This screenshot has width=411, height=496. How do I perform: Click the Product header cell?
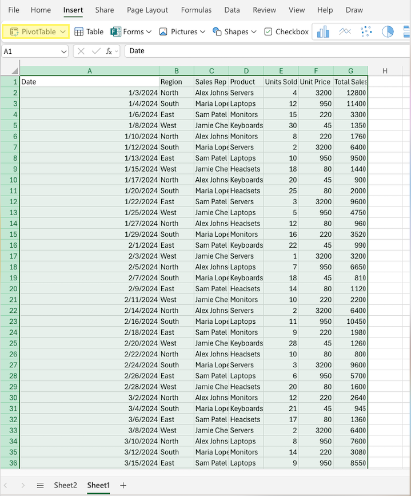246,82
